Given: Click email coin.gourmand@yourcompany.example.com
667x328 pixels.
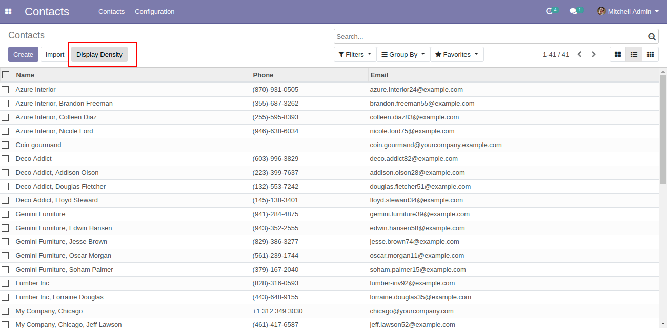Looking at the screenshot, I should tap(436, 145).
